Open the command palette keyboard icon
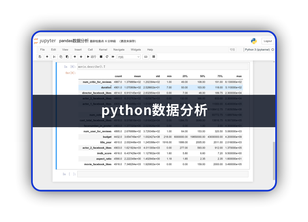The width and height of the screenshot is (308, 222). (x=146, y=57)
